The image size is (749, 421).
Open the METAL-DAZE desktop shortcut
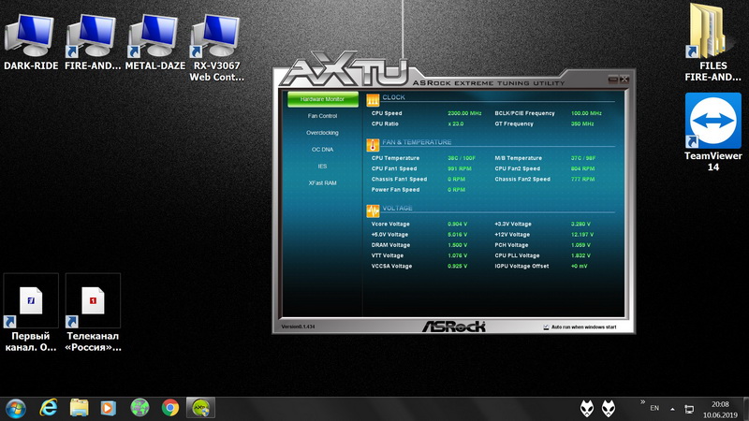point(153,37)
